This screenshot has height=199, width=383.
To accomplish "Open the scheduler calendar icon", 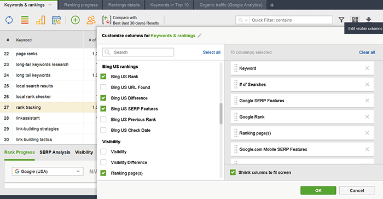I will tap(56, 20).
